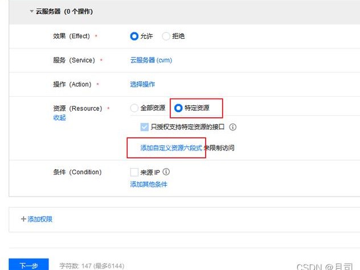Select the 允许 effect radio button
Viewport: 360px width, 270px height.
click(x=134, y=36)
